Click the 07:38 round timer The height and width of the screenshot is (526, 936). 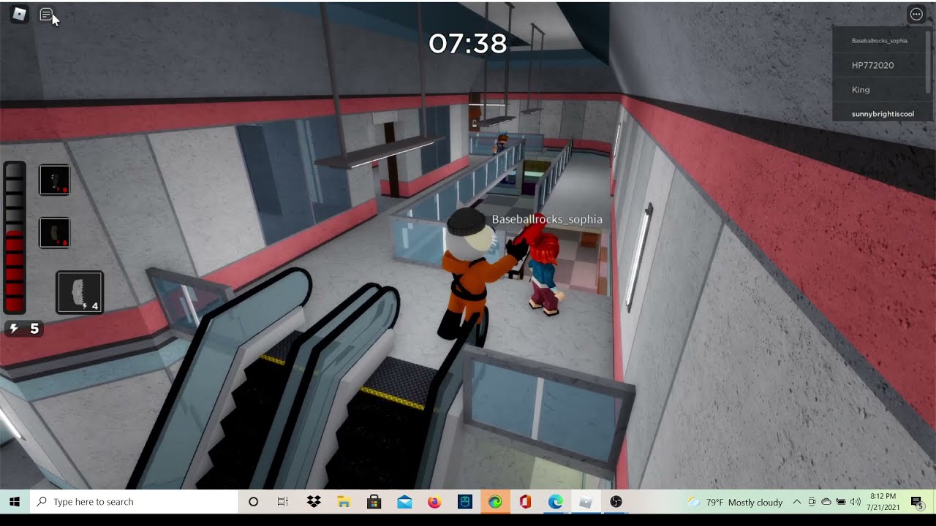[467, 44]
